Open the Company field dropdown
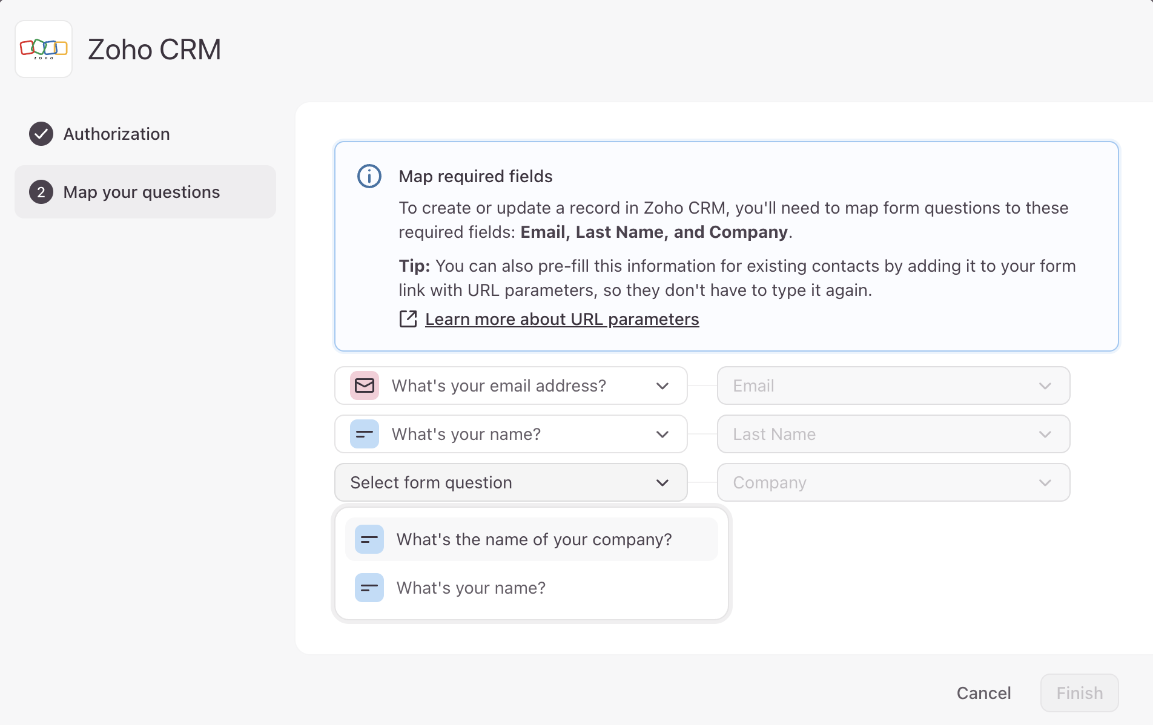The width and height of the screenshot is (1153, 725). pos(894,482)
